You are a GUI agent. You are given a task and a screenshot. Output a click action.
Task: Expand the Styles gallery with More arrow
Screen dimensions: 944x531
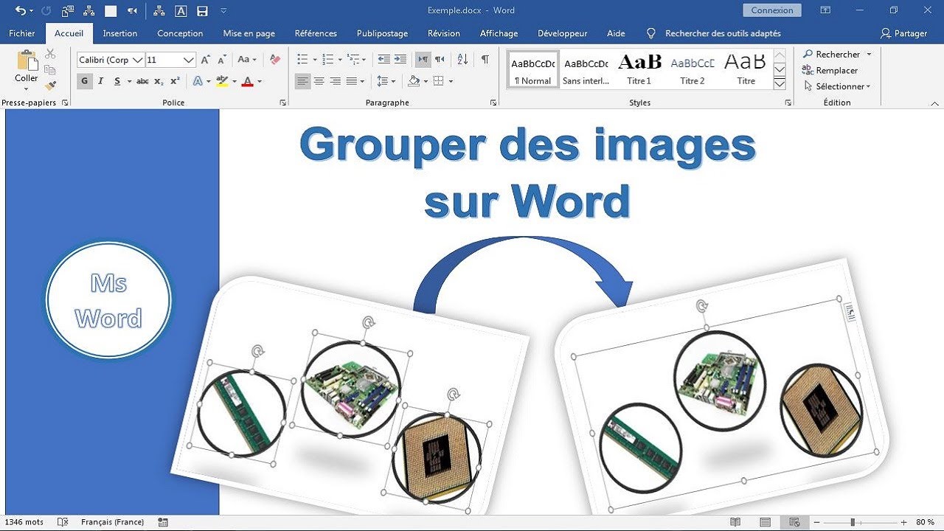pos(780,84)
